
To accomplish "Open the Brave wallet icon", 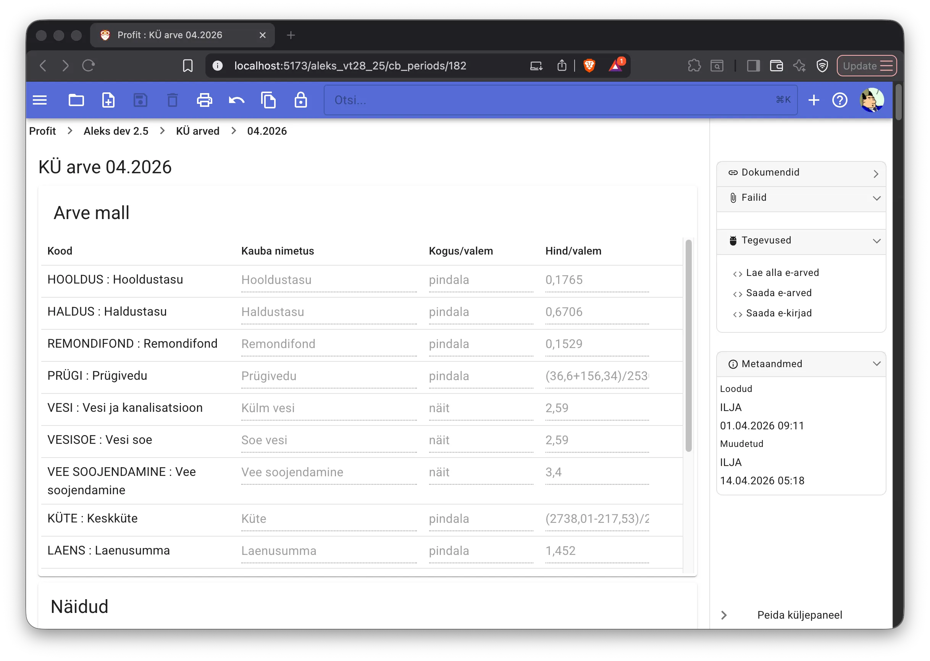I will 777,66.
